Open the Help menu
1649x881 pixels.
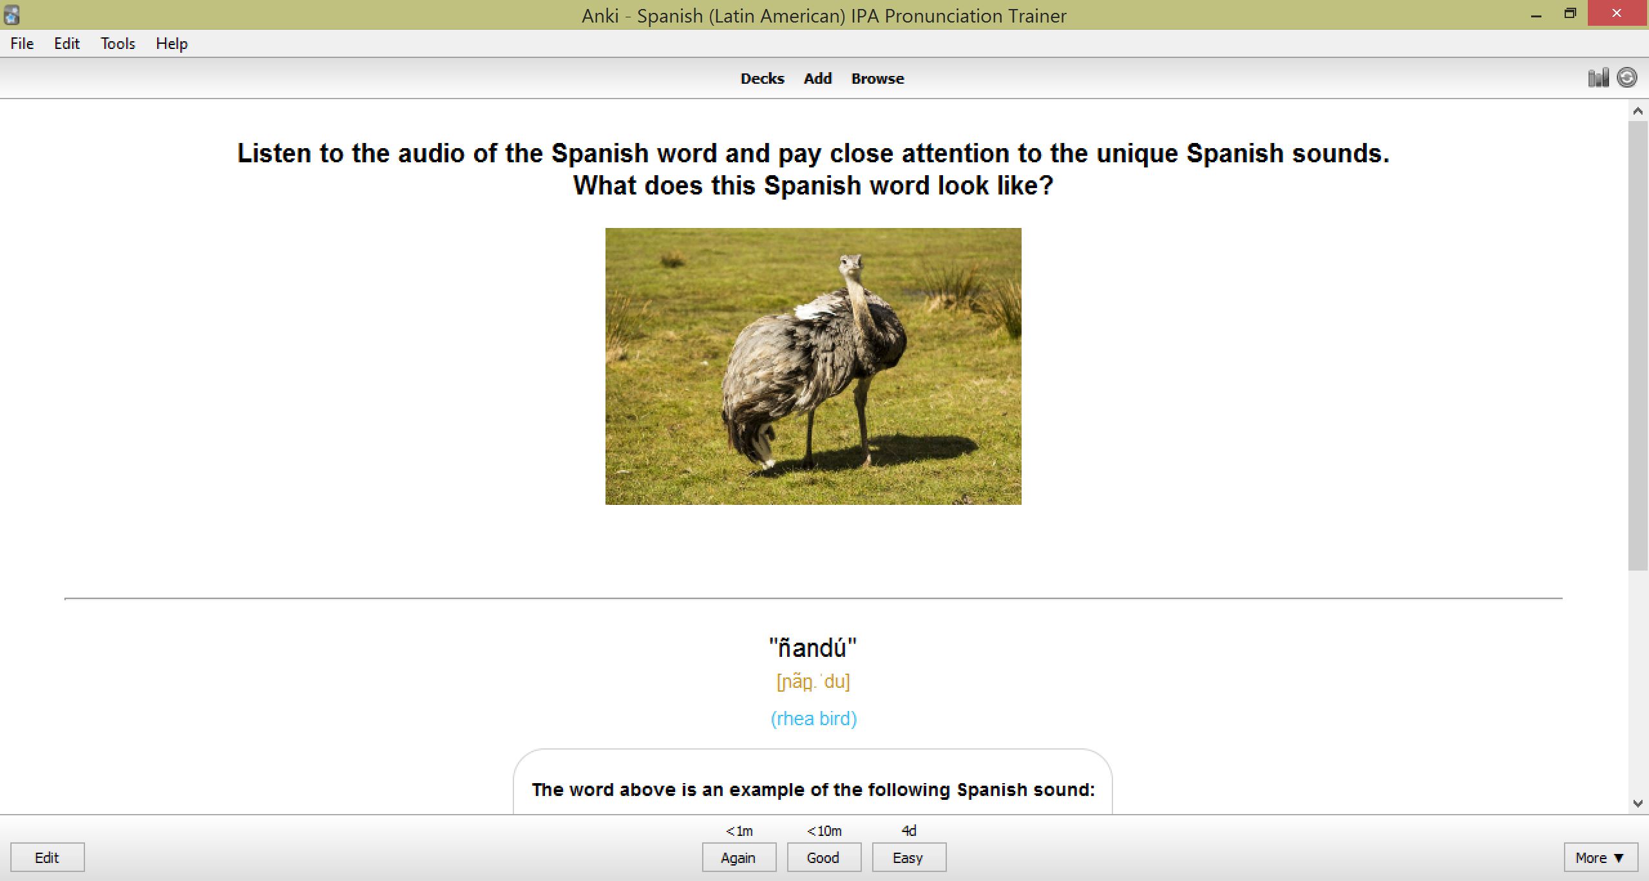(x=171, y=43)
